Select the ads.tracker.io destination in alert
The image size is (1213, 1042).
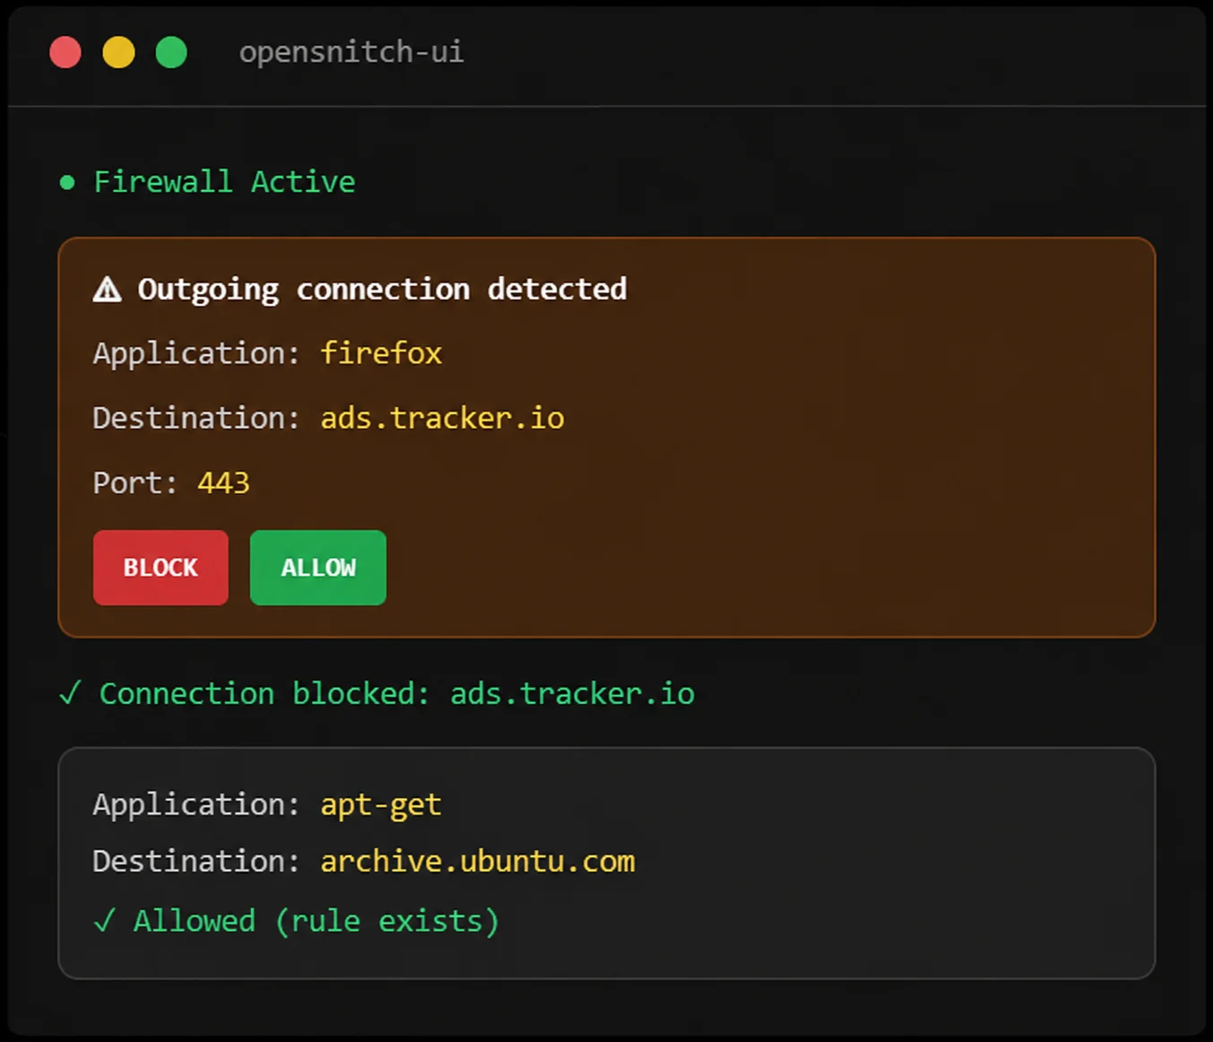(x=443, y=418)
